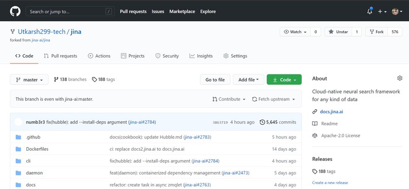The width and height of the screenshot is (409, 189).
Task: Open Issues in the top navigation
Action: (x=158, y=12)
